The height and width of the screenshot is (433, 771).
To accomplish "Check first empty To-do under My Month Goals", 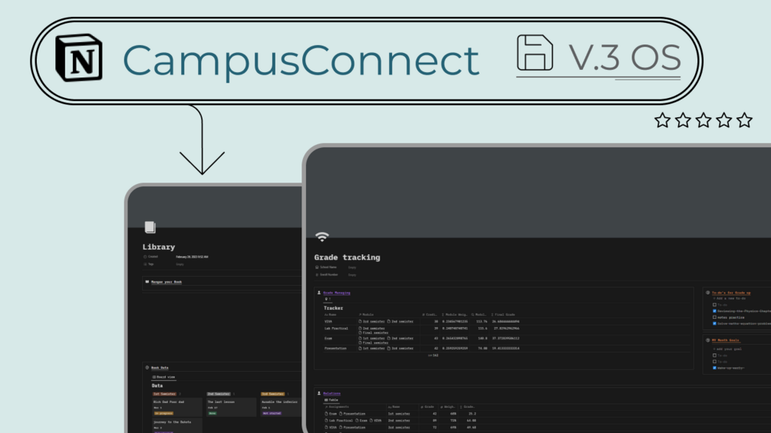I will (x=714, y=356).
